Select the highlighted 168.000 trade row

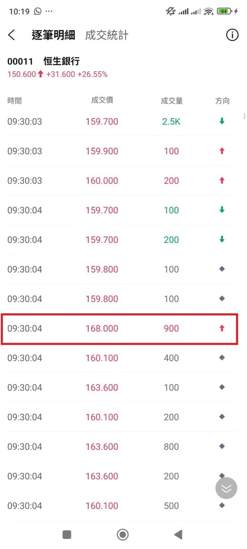(119, 328)
